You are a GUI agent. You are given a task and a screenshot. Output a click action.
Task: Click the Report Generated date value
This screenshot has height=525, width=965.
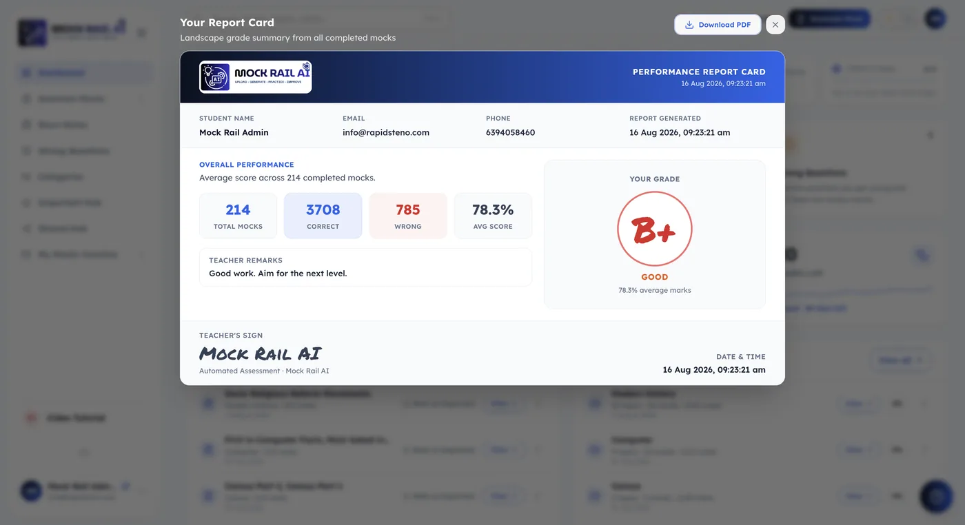click(x=680, y=132)
